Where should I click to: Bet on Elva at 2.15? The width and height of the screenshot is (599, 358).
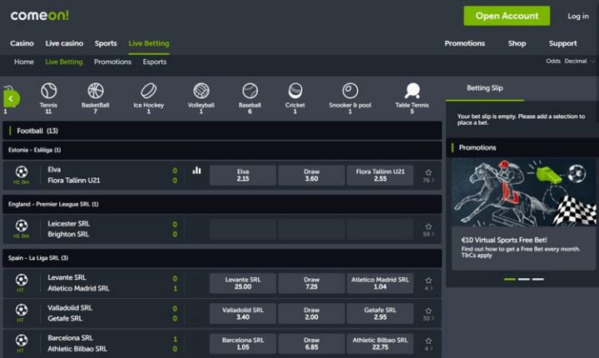coord(243,175)
